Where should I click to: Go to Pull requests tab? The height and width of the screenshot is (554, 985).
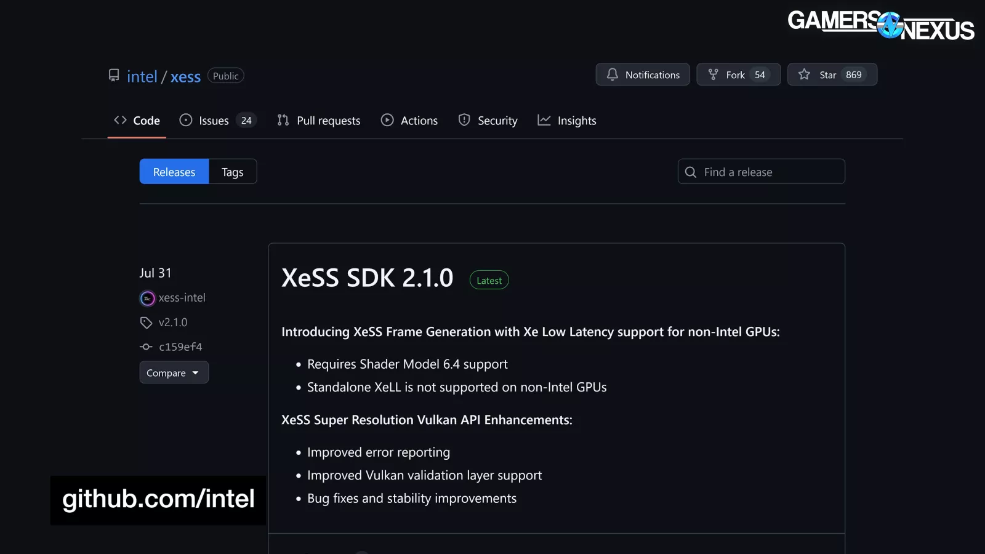point(319,121)
